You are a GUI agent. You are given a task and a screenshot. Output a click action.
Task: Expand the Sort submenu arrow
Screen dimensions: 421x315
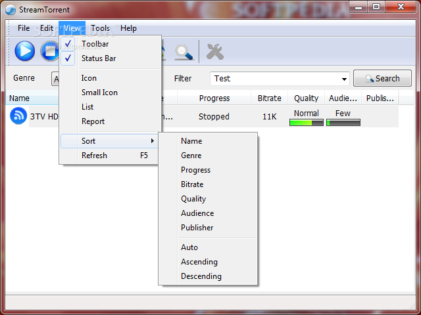click(152, 141)
